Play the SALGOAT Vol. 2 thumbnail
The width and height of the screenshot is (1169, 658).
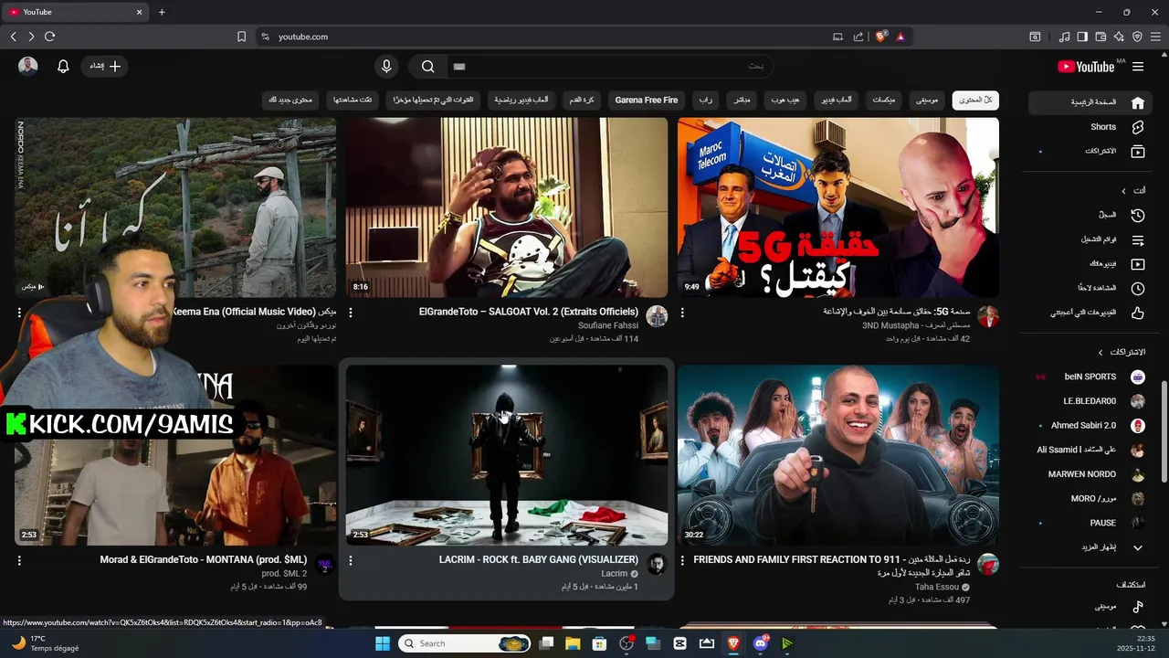507,207
